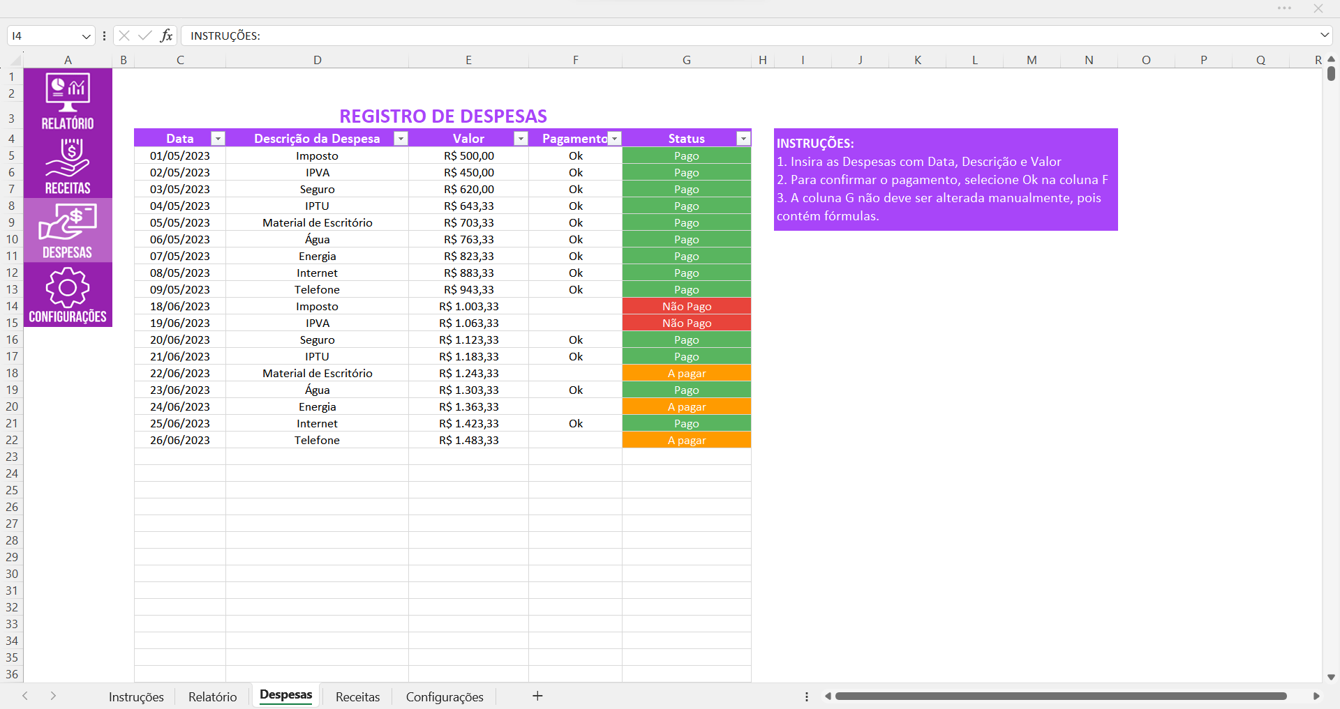This screenshot has width=1340, height=709.
Task: Add a new sheet with plus icon
Action: pyautogui.click(x=537, y=696)
